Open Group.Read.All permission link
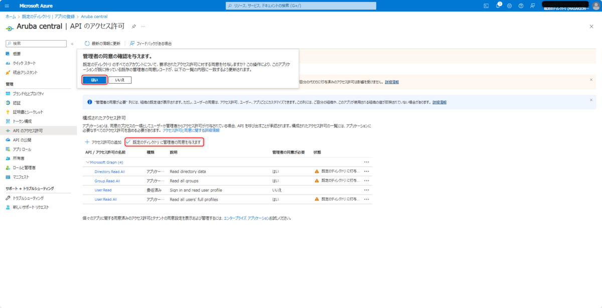 tap(107, 181)
